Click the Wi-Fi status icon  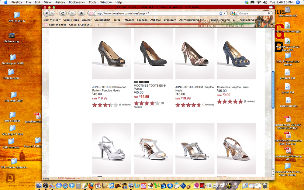click(259, 2)
